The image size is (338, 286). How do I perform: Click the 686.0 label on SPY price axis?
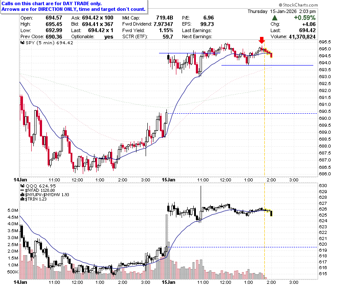[325, 174]
